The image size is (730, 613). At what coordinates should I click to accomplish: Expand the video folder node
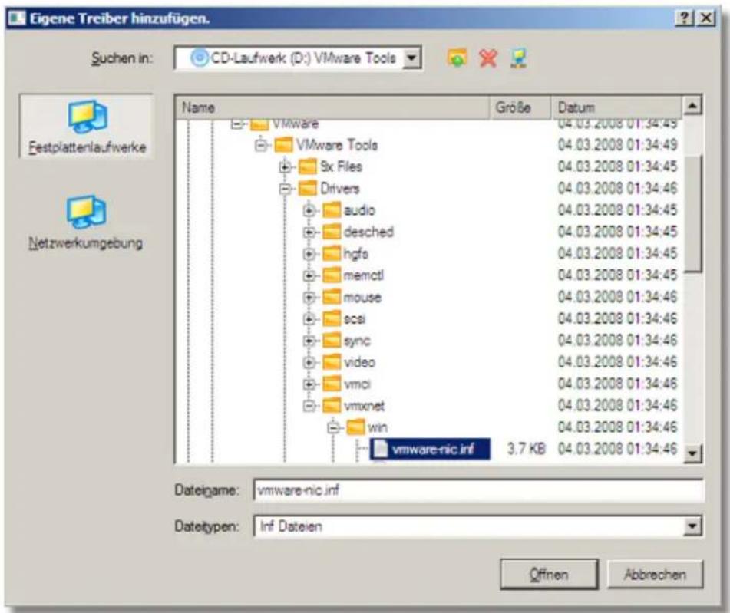point(309,362)
